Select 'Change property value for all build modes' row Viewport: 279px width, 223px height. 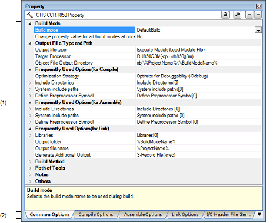(85, 36)
